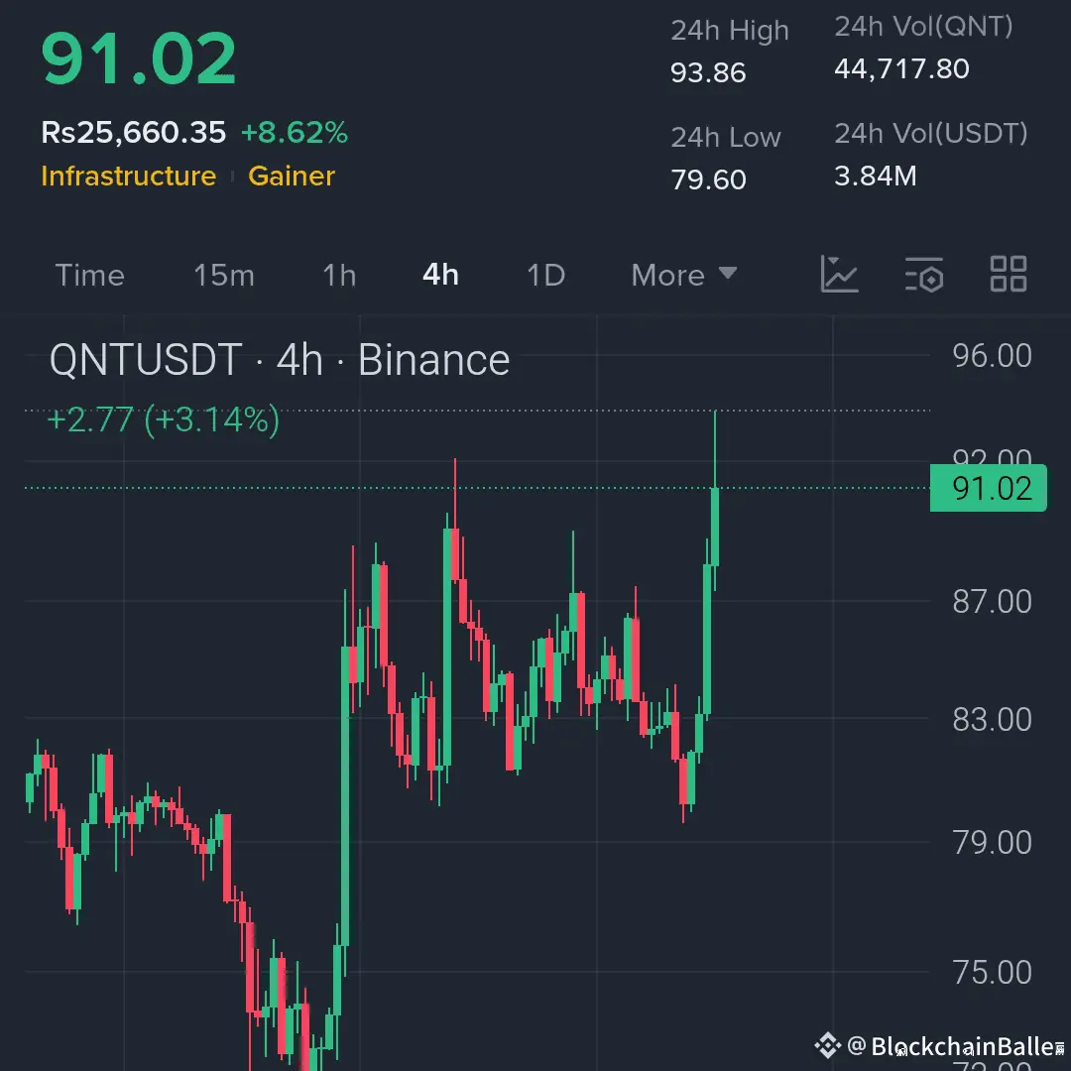The image size is (1071, 1071).
Task: Click the 96.00 price axis label
Action: point(992,356)
